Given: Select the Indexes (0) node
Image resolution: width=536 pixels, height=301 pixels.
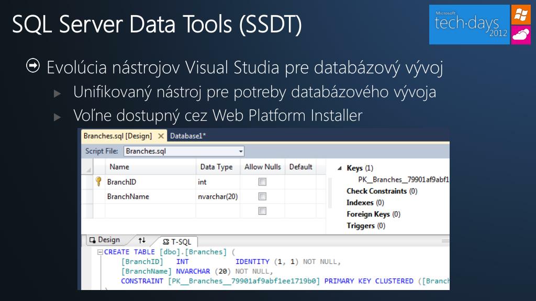Looking at the screenshot, I should tap(365, 203).
